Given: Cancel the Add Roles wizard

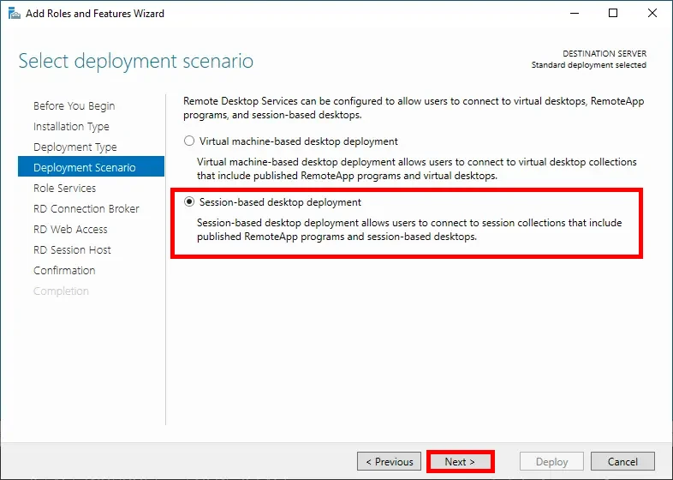Looking at the screenshot, I should (622, 461).
